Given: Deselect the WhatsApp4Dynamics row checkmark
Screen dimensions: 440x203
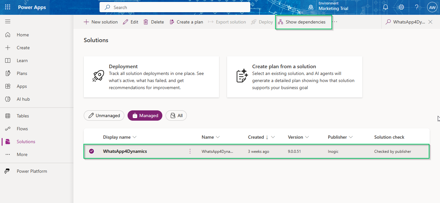Looking at the screenshot, I should 91,151.
